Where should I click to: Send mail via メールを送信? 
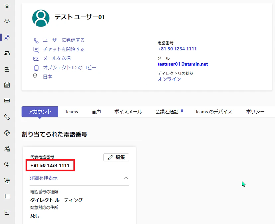(57, 58)
